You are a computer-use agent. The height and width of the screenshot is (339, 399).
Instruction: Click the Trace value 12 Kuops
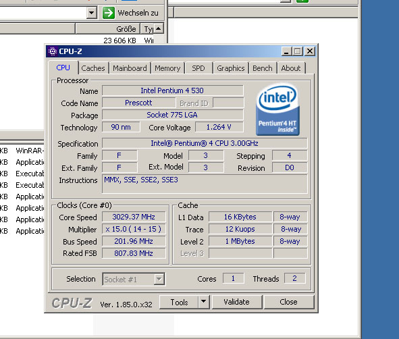tap(240, 229)
